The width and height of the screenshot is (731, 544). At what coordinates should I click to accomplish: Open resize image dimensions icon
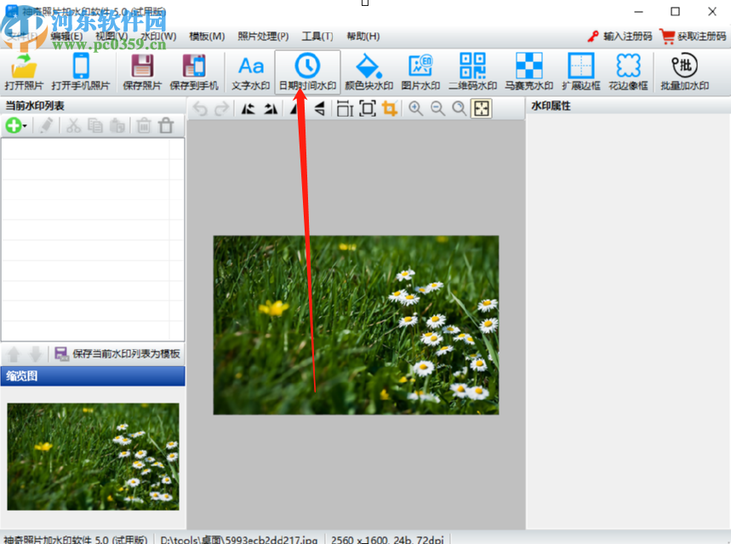click(x=345, y=109)
